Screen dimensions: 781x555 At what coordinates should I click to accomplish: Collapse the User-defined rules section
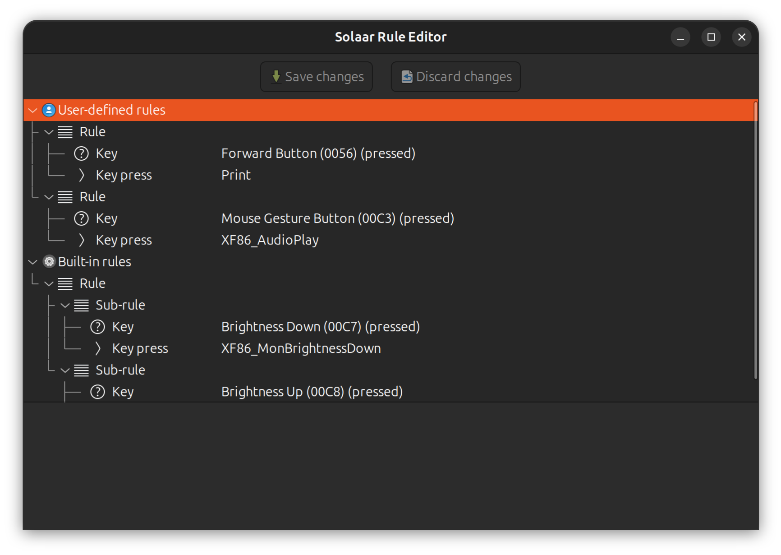[x=32, y=110]
